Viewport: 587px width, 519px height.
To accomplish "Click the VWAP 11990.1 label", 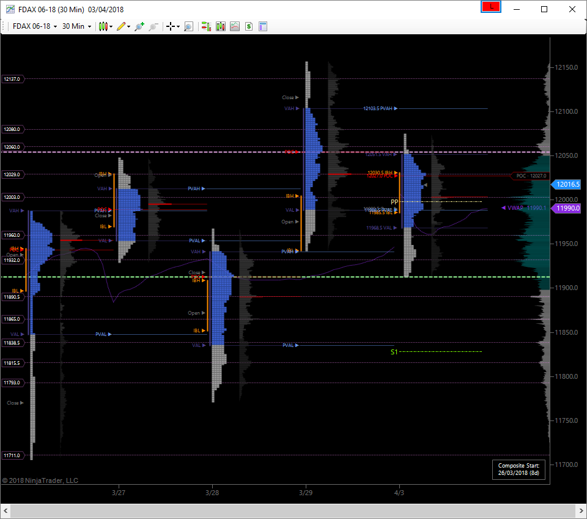I will coord(523,208).
